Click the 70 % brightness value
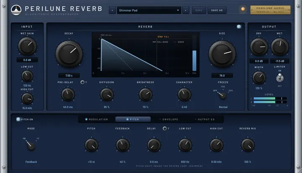Screen dimensions: 302x173 pos(146,107)
